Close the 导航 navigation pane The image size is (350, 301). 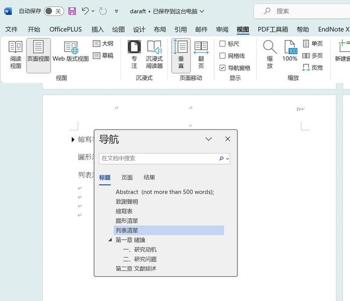click(228, 139)
